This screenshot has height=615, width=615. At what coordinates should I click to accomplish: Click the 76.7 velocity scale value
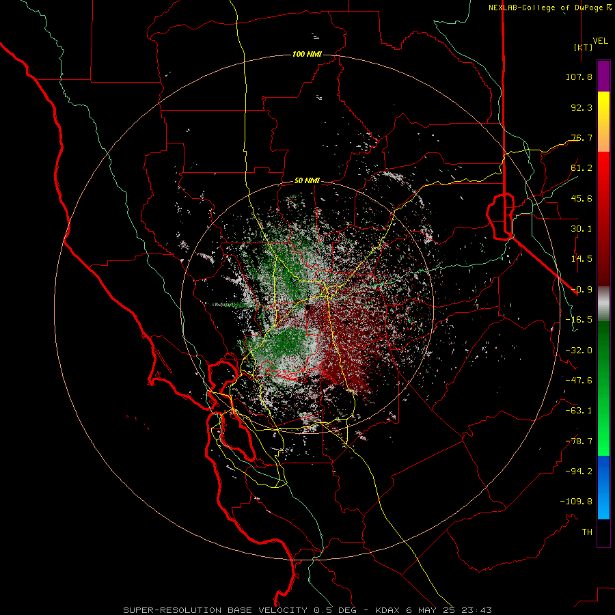click(x=582, y=137)
